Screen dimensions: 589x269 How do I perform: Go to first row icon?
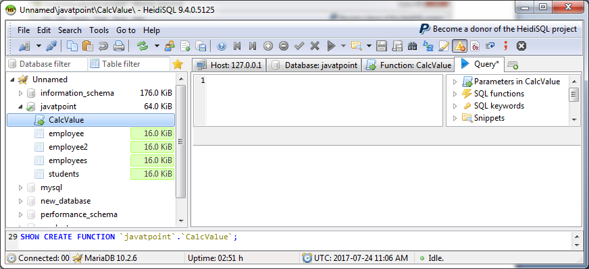point(237,46)
